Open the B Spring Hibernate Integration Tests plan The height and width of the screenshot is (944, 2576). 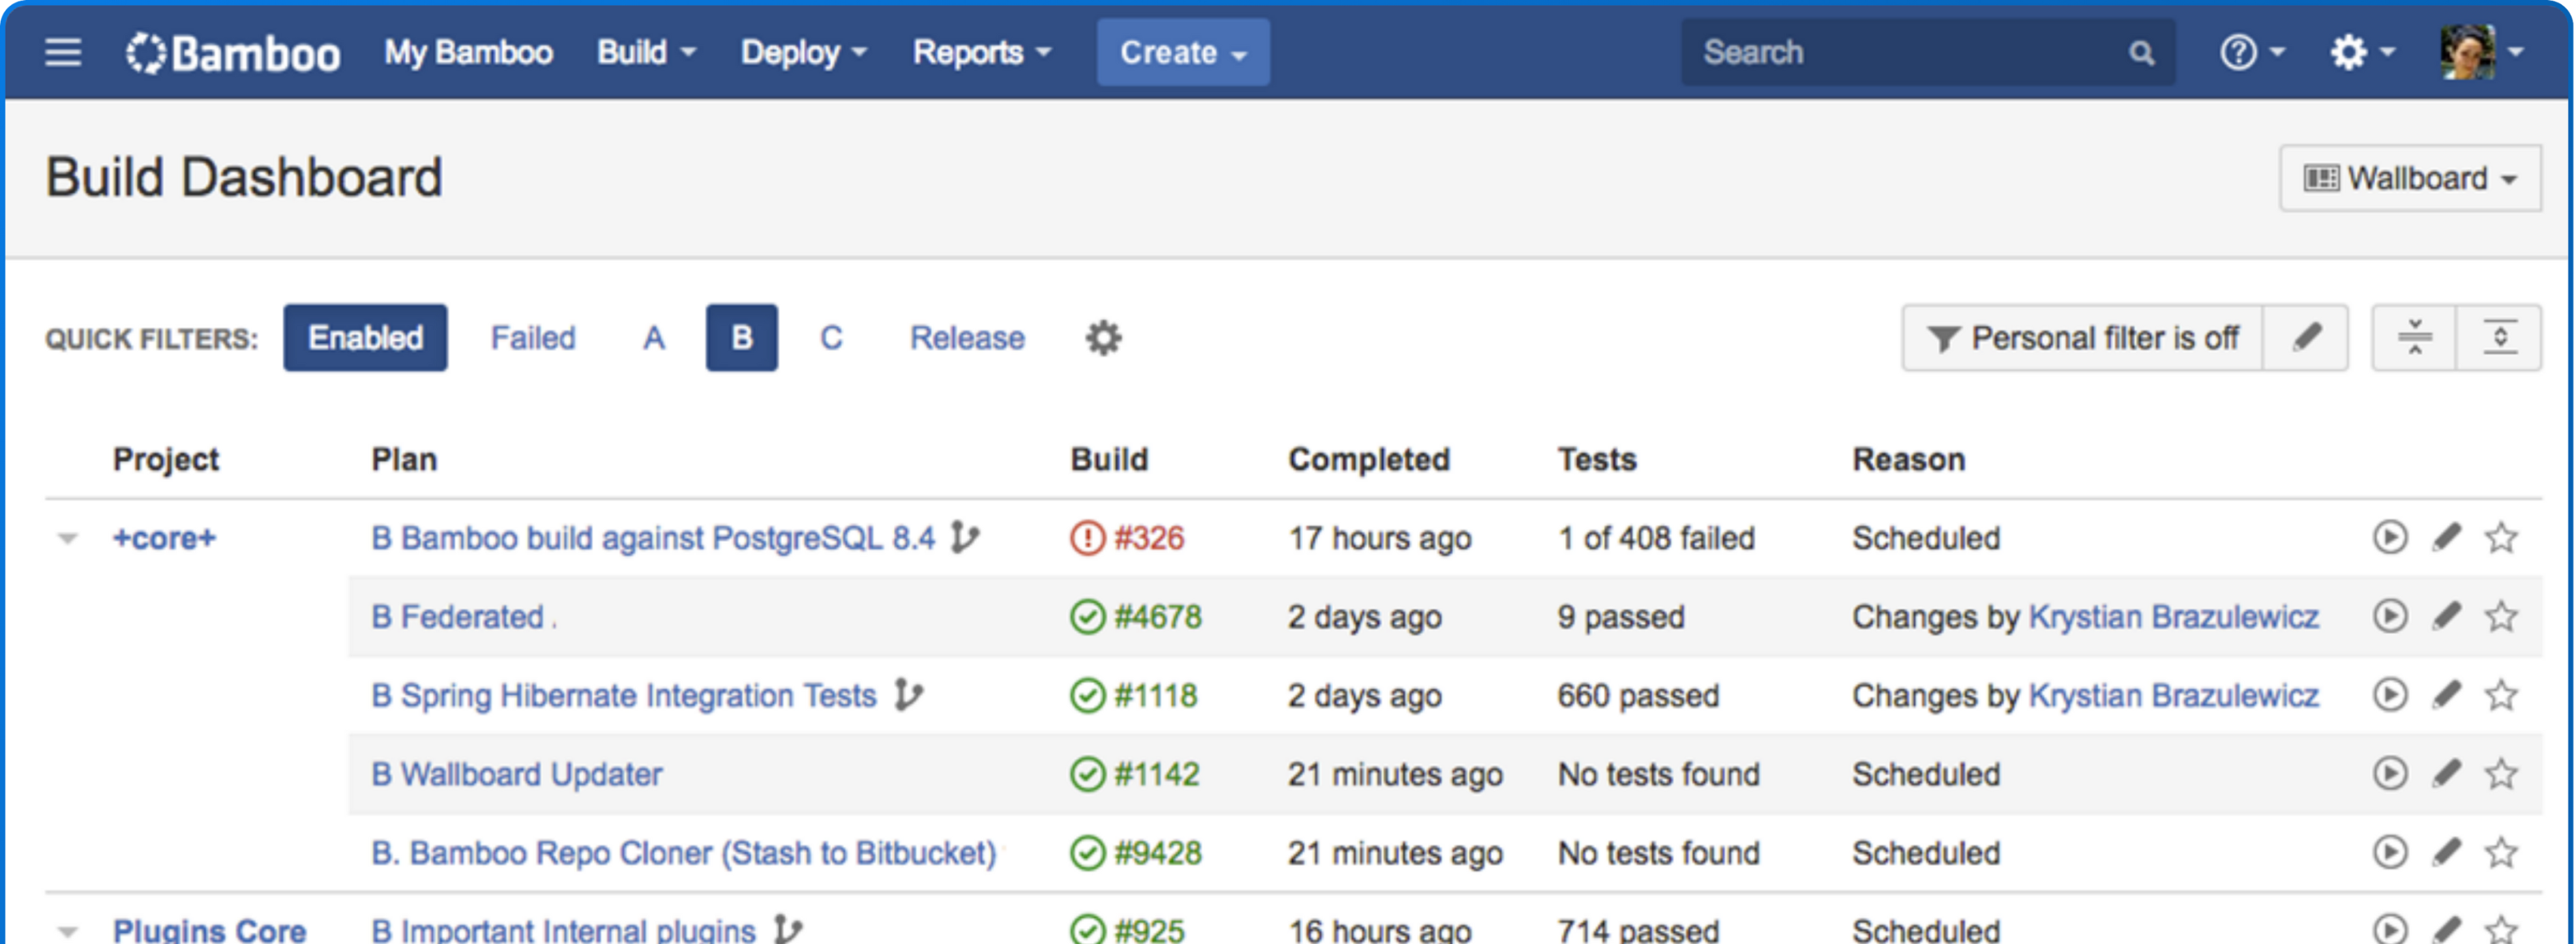point(624,695)
